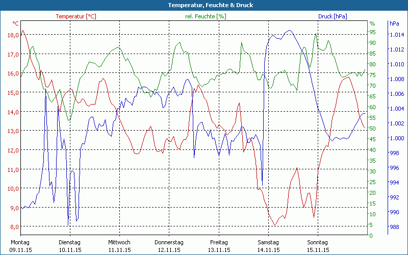Click the 988 tick on pressure axis
This screenshot has width=408, height=255.
point(395,227)
